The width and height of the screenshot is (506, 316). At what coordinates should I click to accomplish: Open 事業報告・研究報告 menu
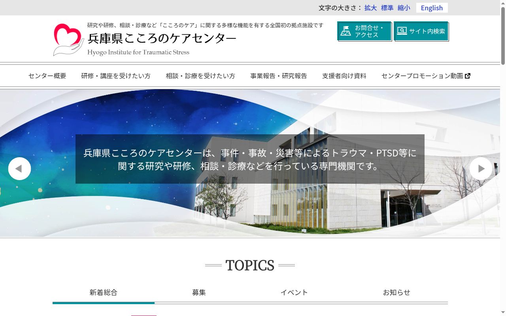tap(279, 76)
